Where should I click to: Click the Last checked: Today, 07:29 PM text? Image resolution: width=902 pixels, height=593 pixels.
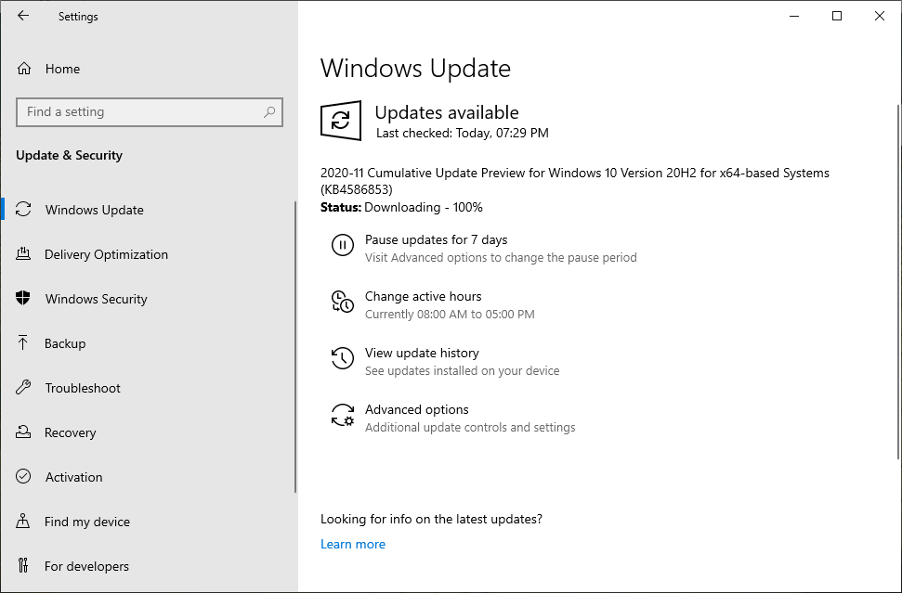[x=462, y=134]
